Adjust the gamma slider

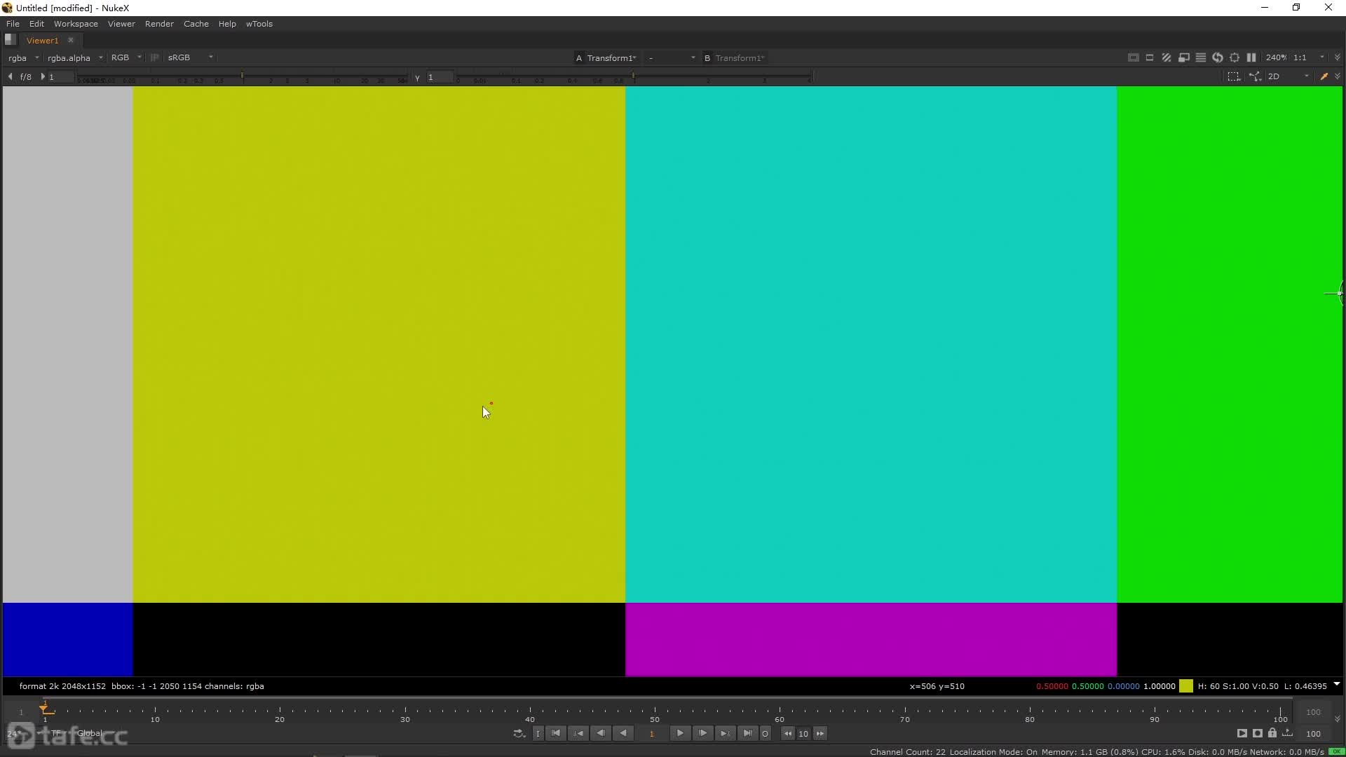point(634,77)
